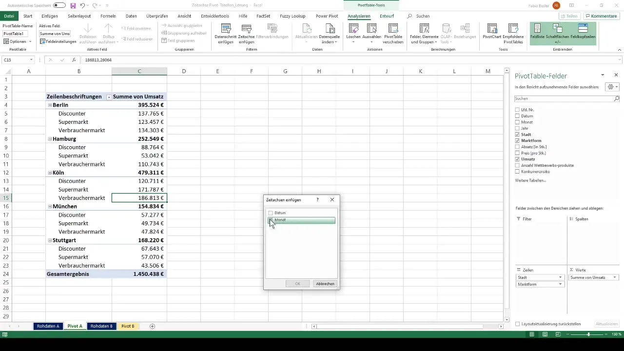Click the field Suchen input box
The width and height of the screenshot is (624, 351).
[x=567, y=98]
